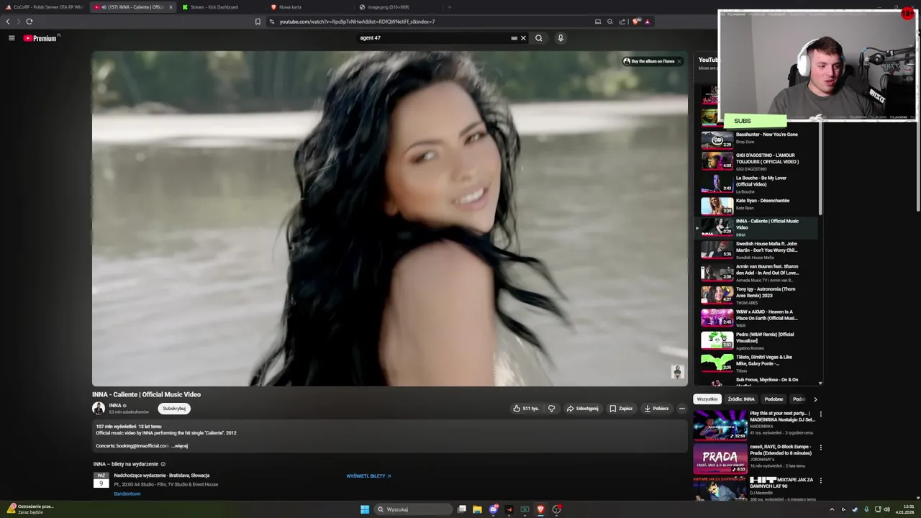This screenshot has height=518, width=921.
Task: Clear the search box with X
Action: [523, 38]
